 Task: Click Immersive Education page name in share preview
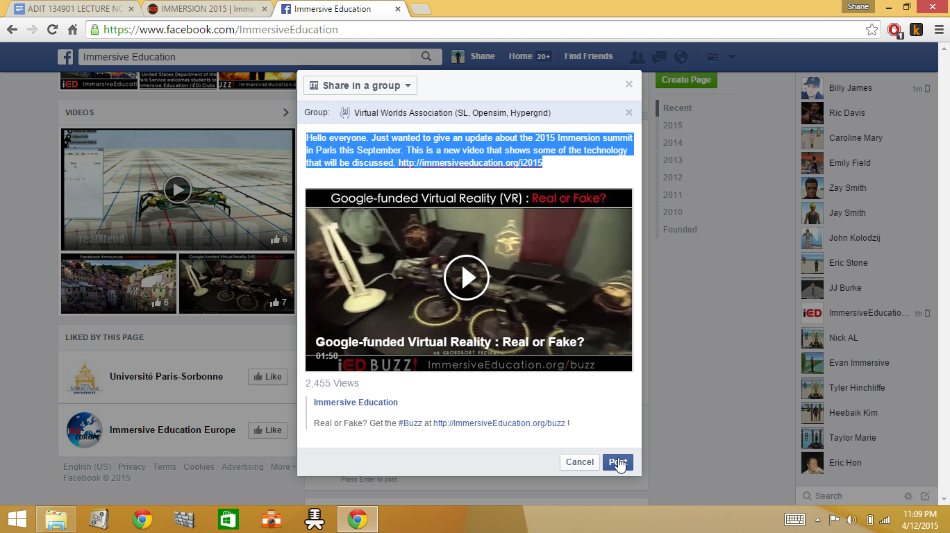tap(356, 403)
